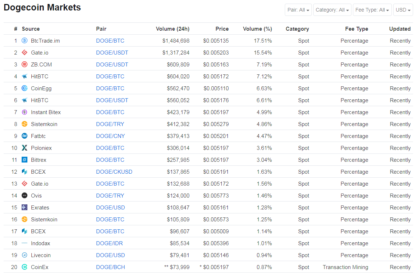
Task: Click the BtcTrade.im exchange logo icon
Action: [x=25, y=41]
